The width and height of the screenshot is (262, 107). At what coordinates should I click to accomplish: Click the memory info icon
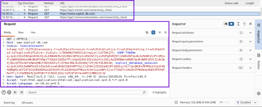pyautogui.click(x=176, y=102)
